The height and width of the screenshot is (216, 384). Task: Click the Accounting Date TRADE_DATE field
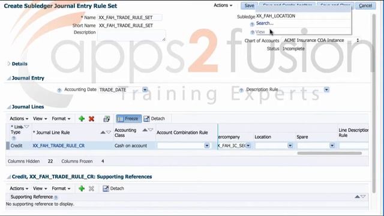click(120, 90)
